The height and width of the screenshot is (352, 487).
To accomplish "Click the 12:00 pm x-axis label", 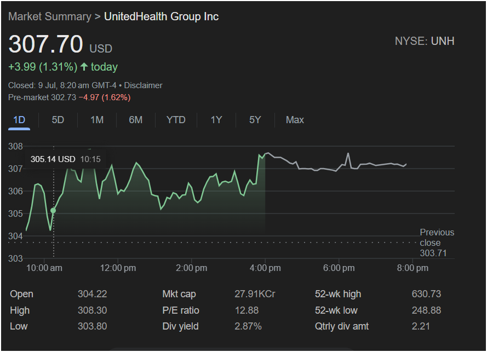I will pyautogui.click(x=118, y=268).
